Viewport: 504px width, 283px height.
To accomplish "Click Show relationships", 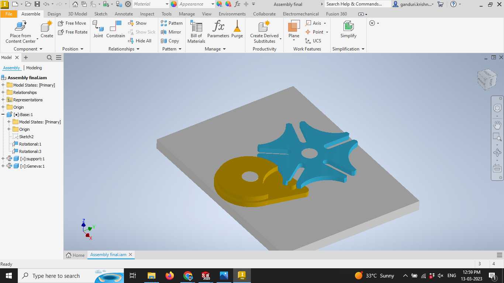I will coord(137,23).
